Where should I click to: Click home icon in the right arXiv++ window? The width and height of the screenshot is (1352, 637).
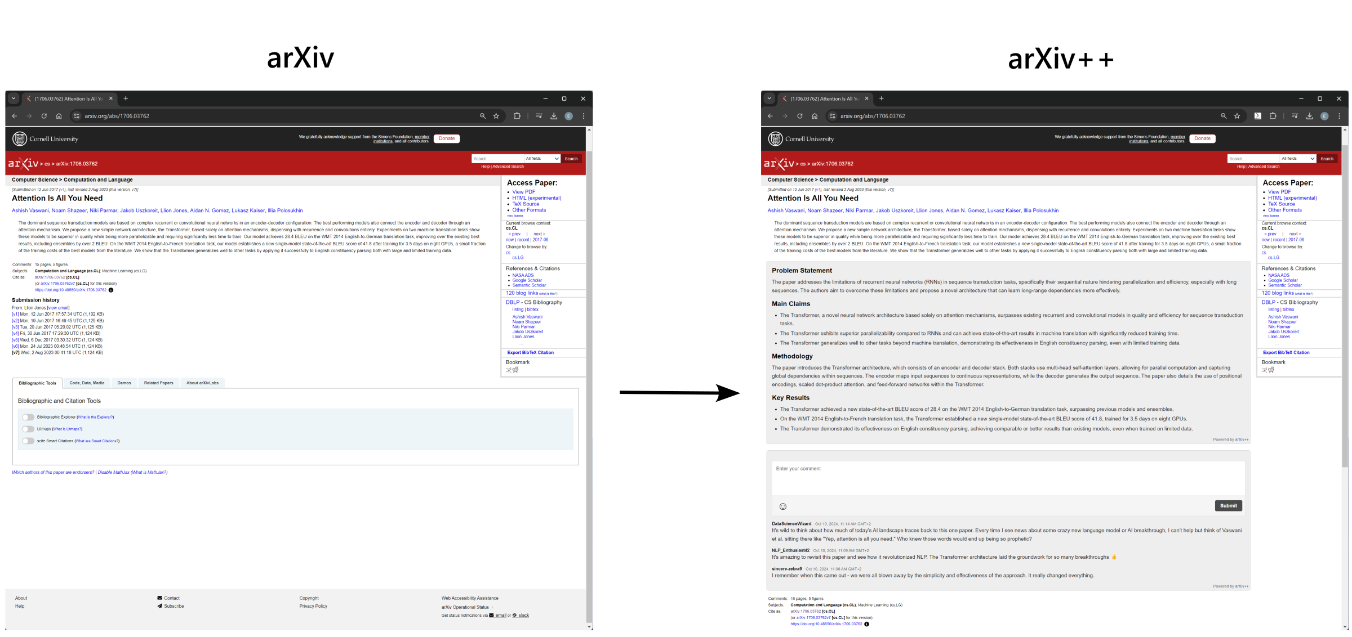(x=815, y=116)
